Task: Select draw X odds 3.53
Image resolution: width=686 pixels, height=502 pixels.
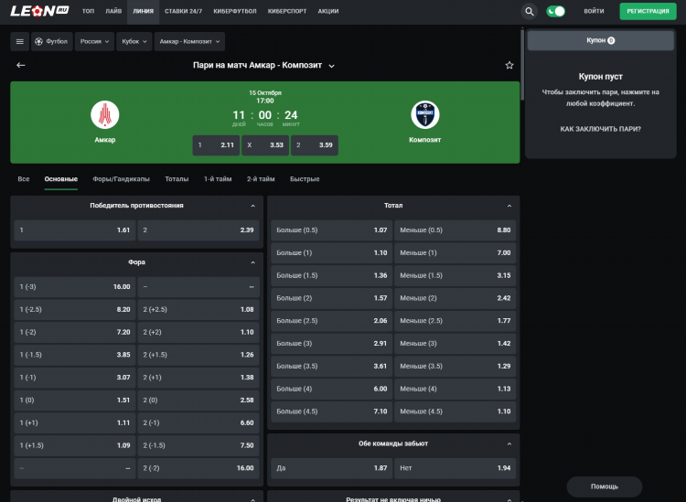Action: (265, 145)
